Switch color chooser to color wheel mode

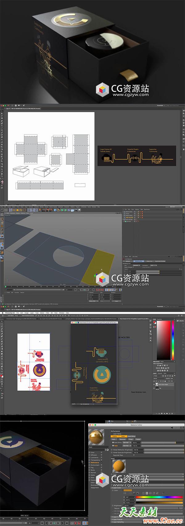pyautogui.click(x=130, y=493)
